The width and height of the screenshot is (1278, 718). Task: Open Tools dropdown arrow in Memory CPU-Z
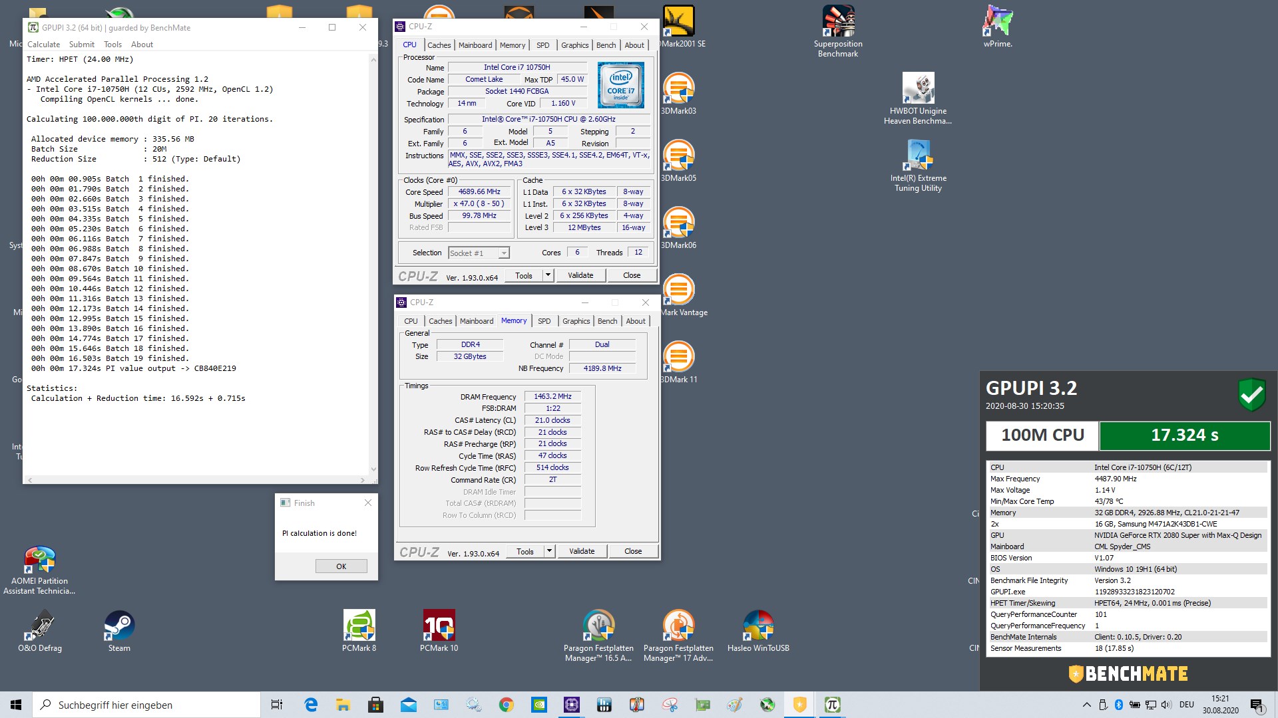tap(549, 551)
